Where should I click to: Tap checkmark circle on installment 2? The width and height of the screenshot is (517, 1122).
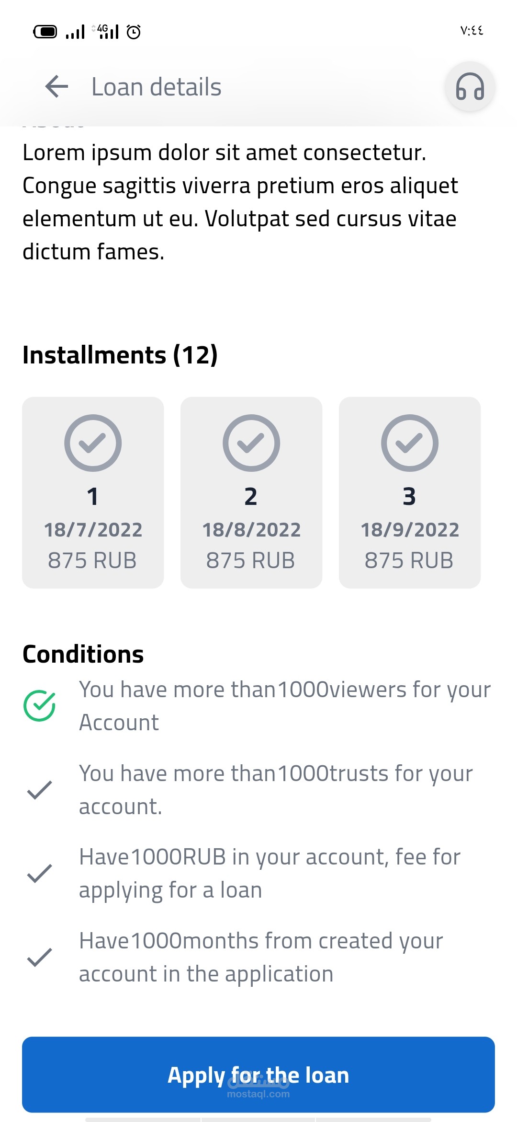click(251, 443)
